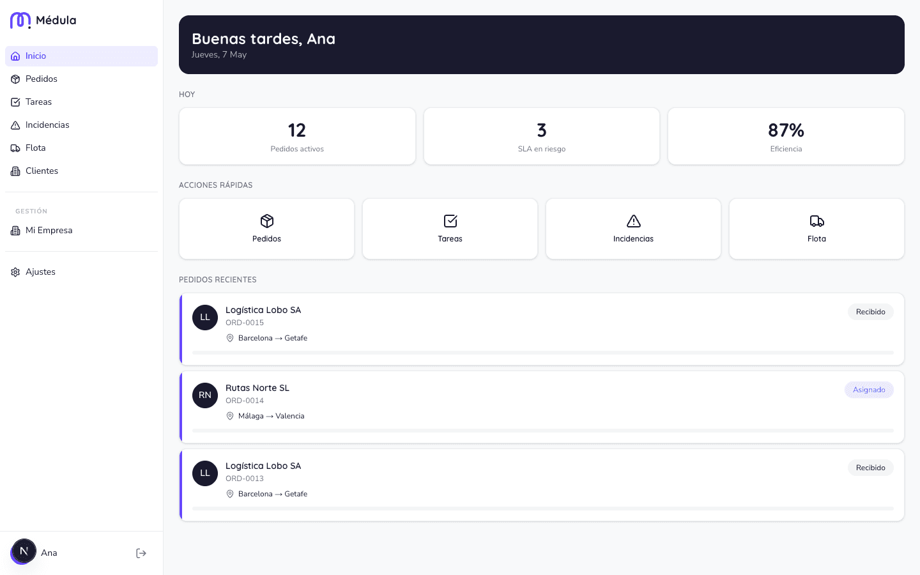Navigate to Incidencias in the sidebar
Viewport: 920px width, 575px height.
(x=81, y=125)
